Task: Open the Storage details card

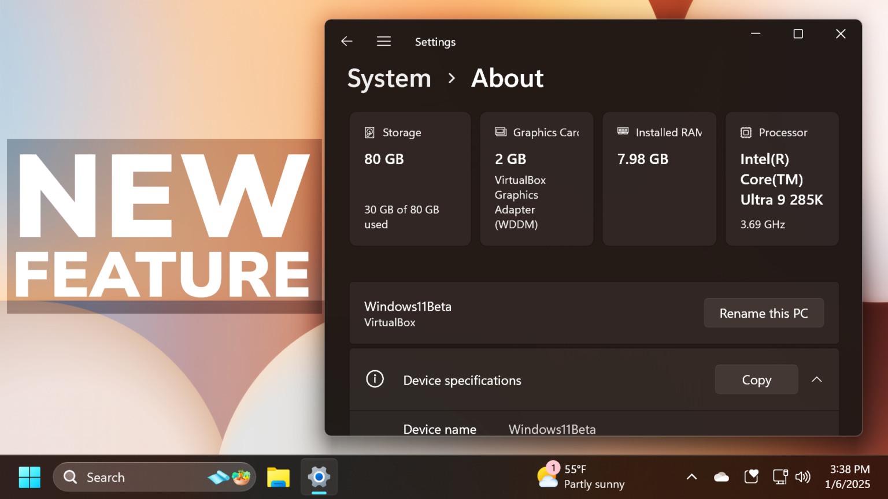Action: tap(410, 178)
